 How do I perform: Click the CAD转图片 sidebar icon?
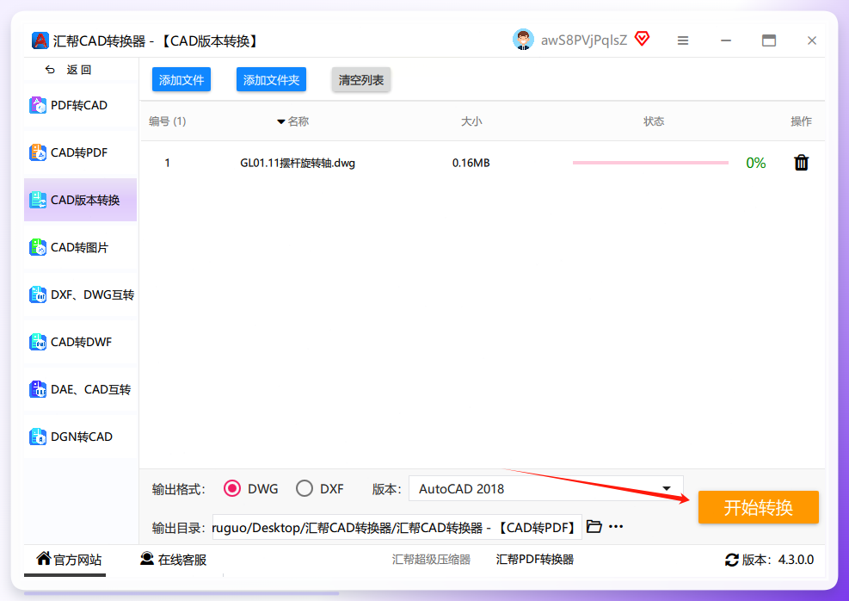[x=37, y=247]
